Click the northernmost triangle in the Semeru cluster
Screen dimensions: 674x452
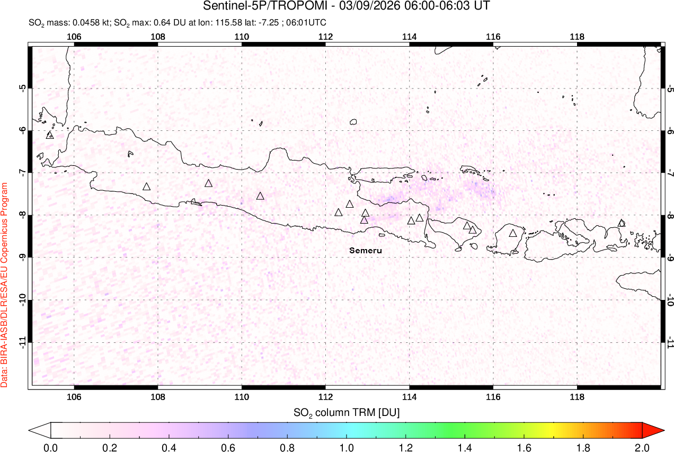click(x=350, y=204)
